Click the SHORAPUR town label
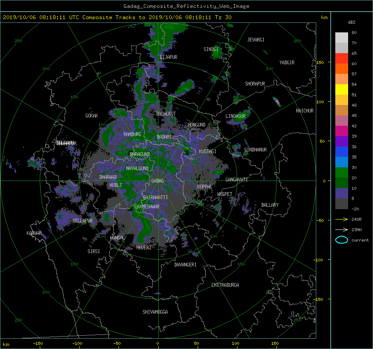The width and height of the screenshot is (373, 349). pos(255,84)
